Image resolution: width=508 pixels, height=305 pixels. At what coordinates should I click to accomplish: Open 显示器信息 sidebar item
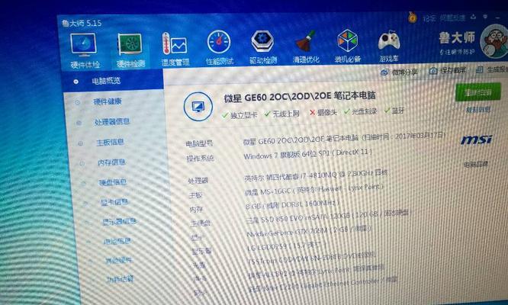coord(119,222)
